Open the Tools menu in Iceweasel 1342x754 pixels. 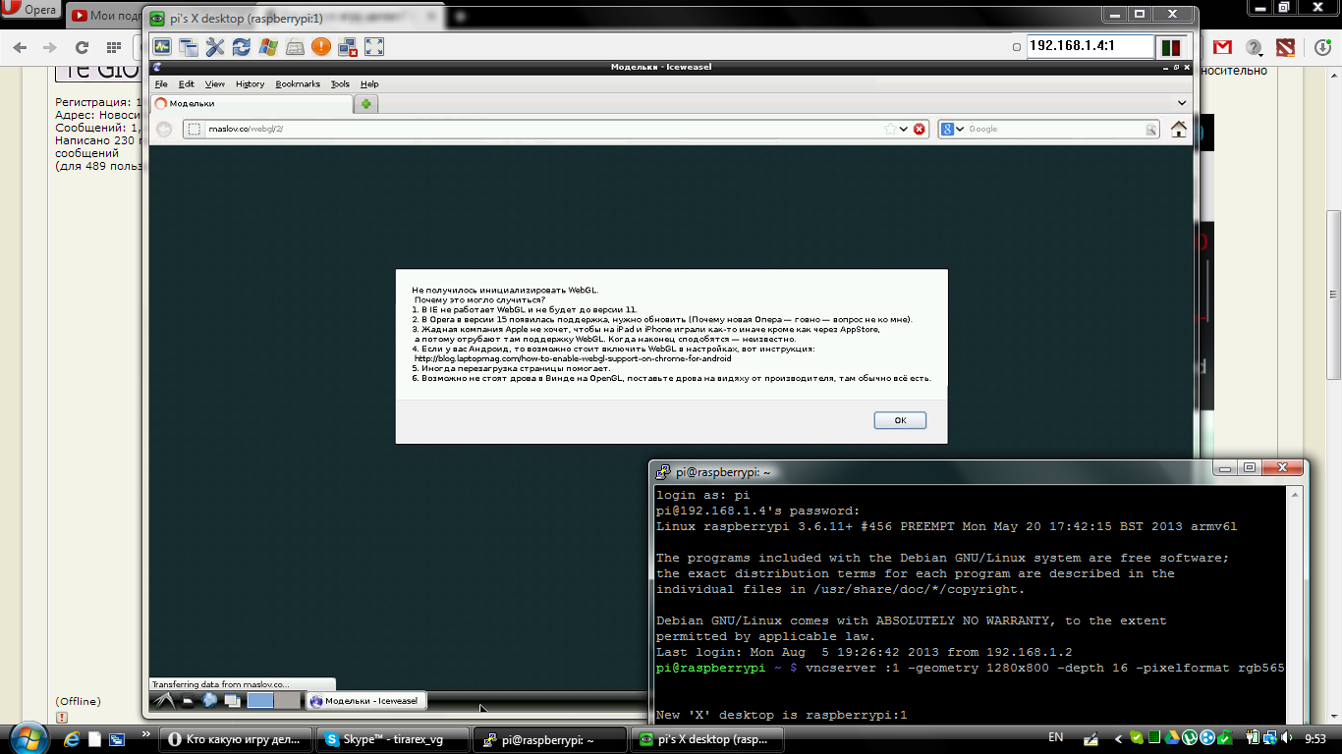tap(340, 84)
